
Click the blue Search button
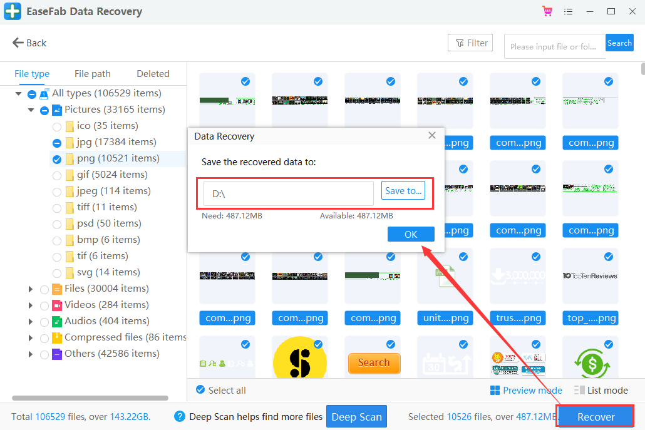pos(619,43)
